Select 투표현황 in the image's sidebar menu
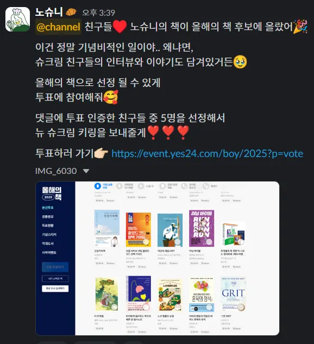The image size is (314, 344). click(48, 226)
